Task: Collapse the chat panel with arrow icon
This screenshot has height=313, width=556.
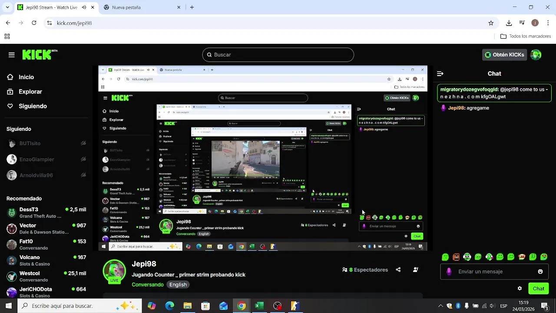Action: (x=440, y=74)
